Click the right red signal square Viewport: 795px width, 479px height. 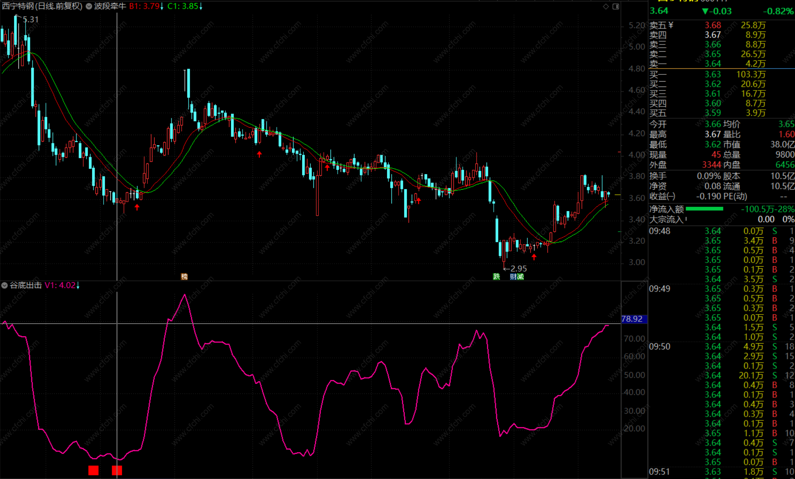117,470
